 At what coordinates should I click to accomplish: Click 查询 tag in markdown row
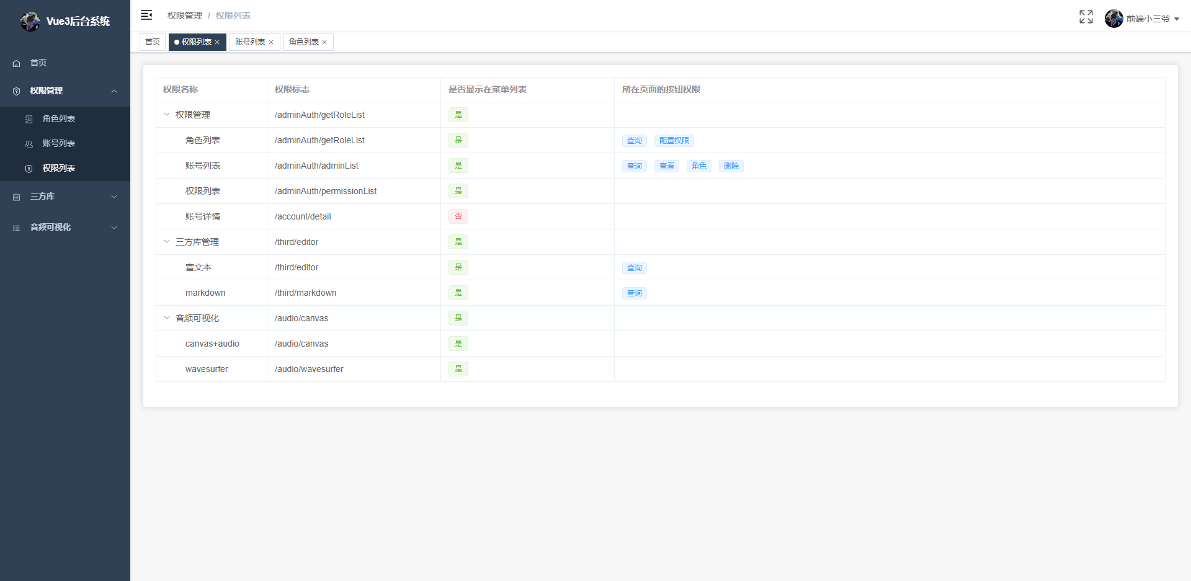coord(635,293)
